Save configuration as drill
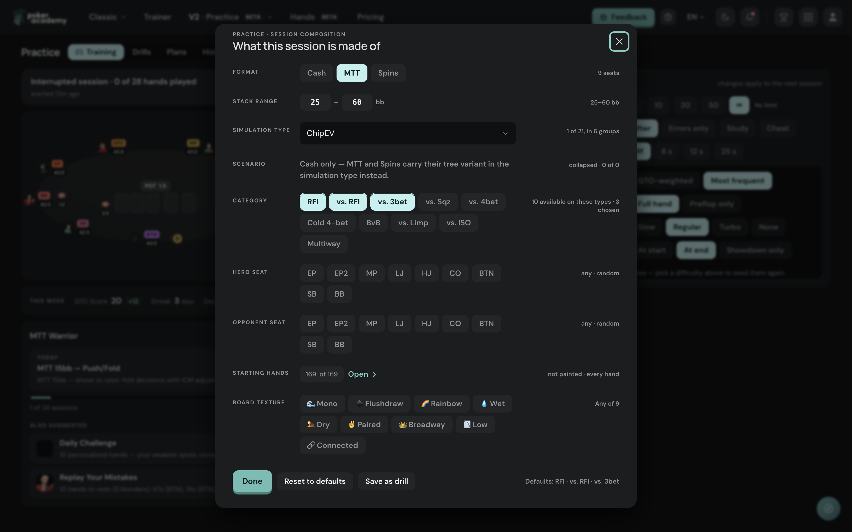The height and width of the screenshot is (532, 852). [x=387, y=481]
